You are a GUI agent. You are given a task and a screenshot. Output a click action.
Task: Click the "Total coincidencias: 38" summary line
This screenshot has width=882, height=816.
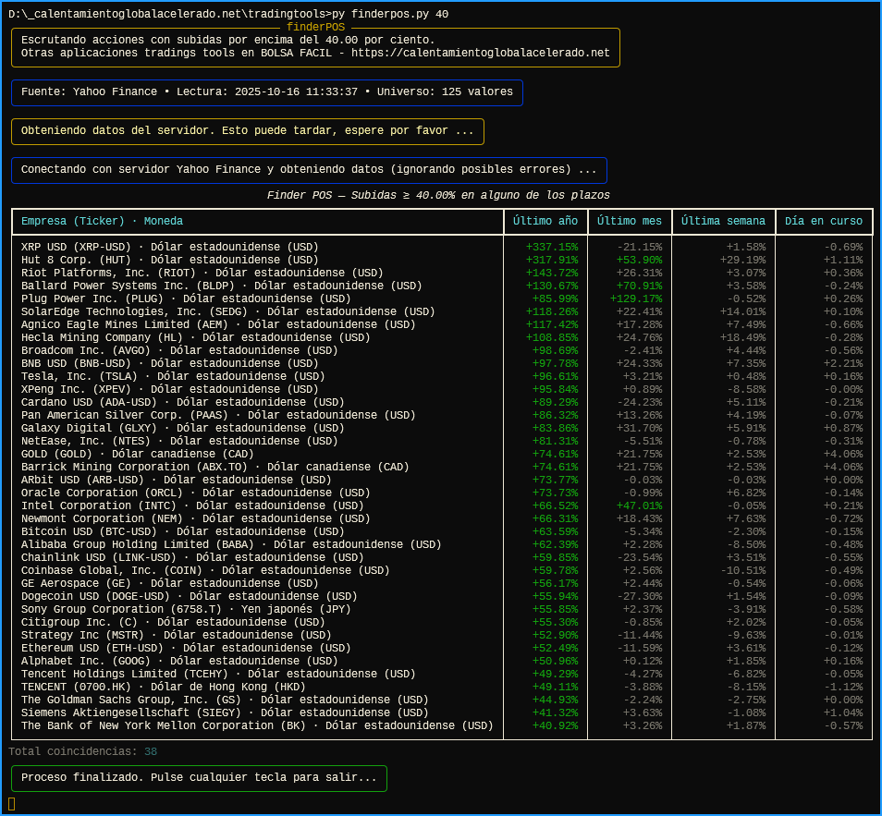point(83,751)
